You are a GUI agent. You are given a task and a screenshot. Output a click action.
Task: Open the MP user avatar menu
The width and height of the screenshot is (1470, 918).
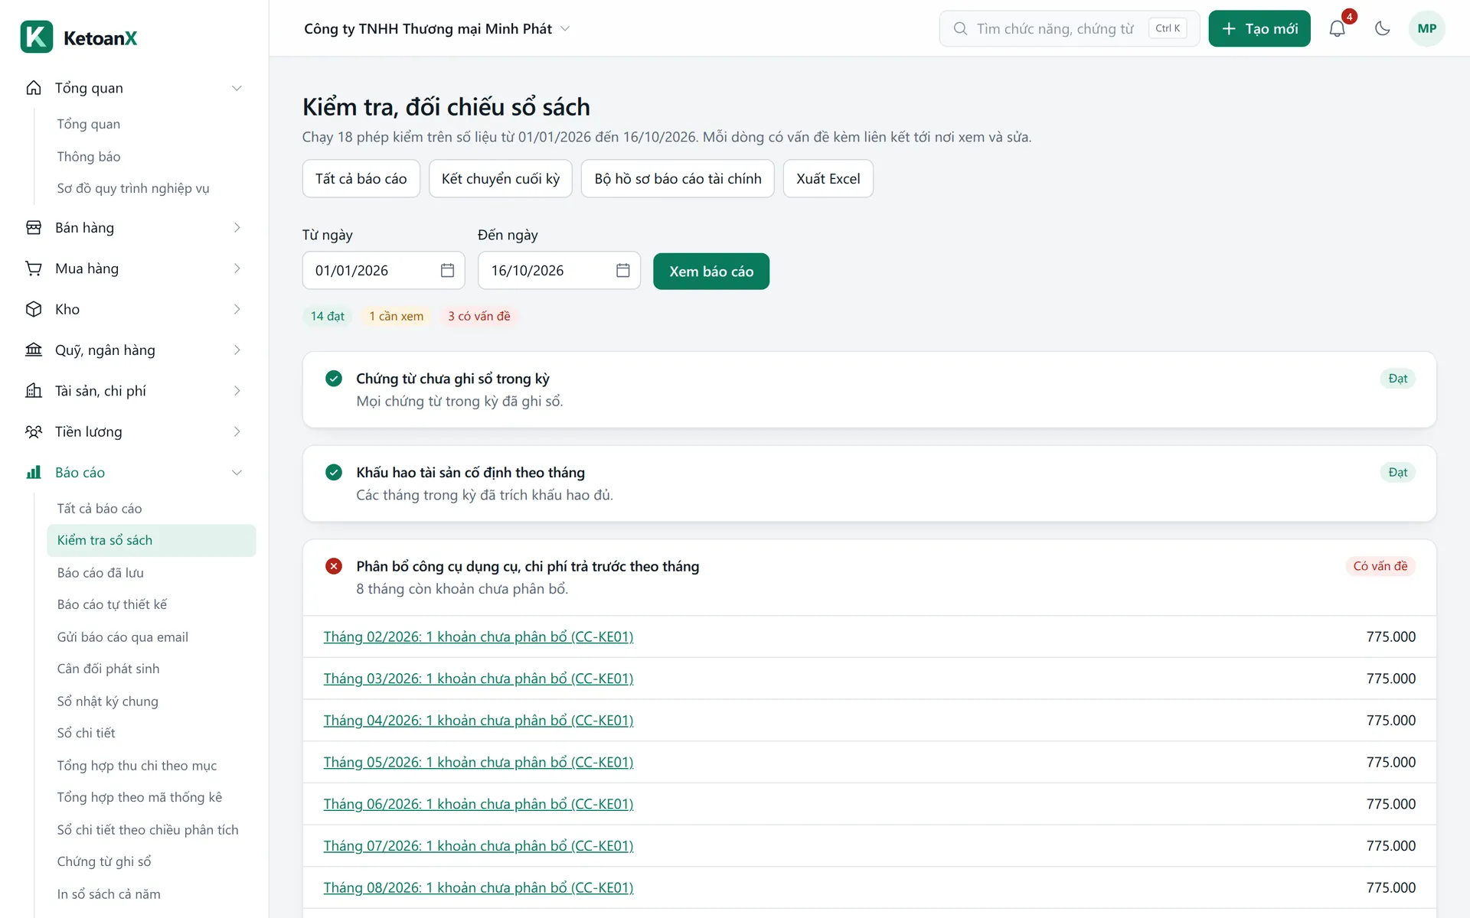tap(1426, 29)
